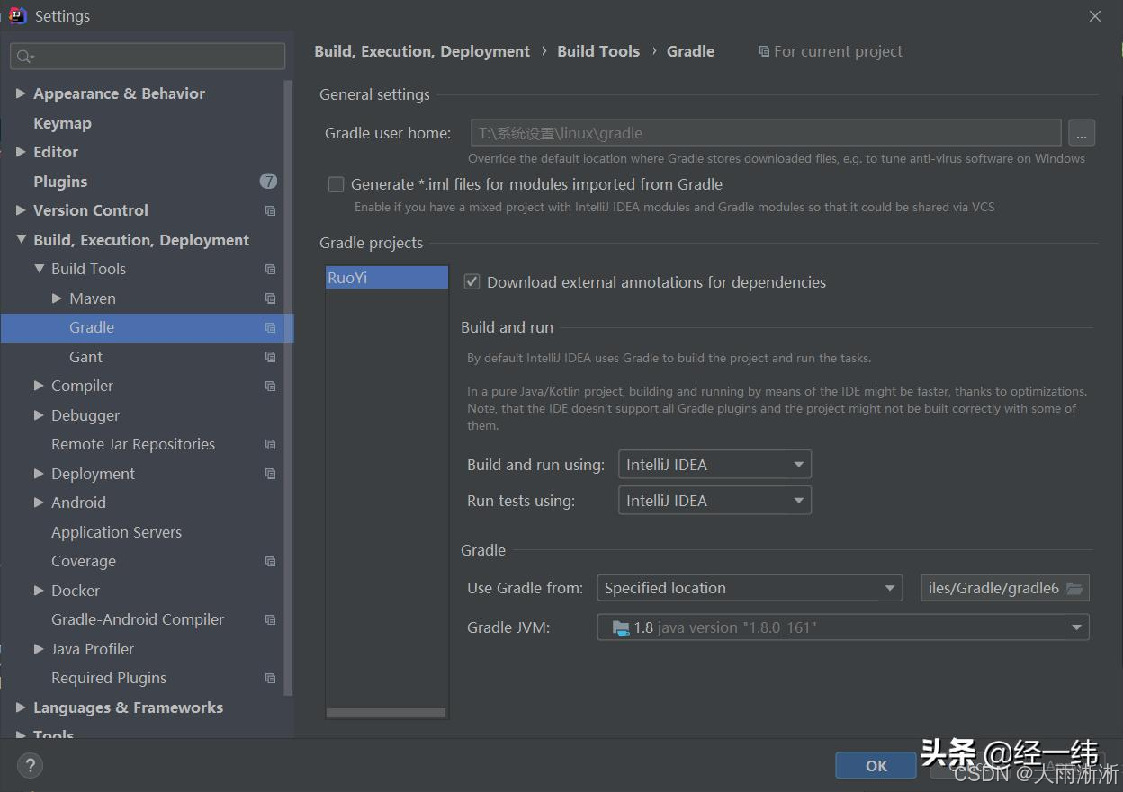Click the project-level icon next to Gradle-Android Compiler

(270, 619)
